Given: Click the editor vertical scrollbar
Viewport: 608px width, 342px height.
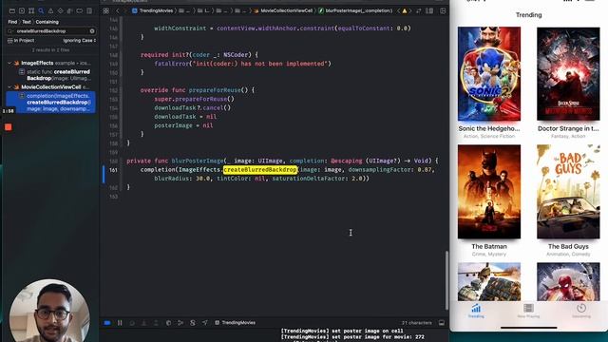Looking at the screenshot, I should point(446,280).
